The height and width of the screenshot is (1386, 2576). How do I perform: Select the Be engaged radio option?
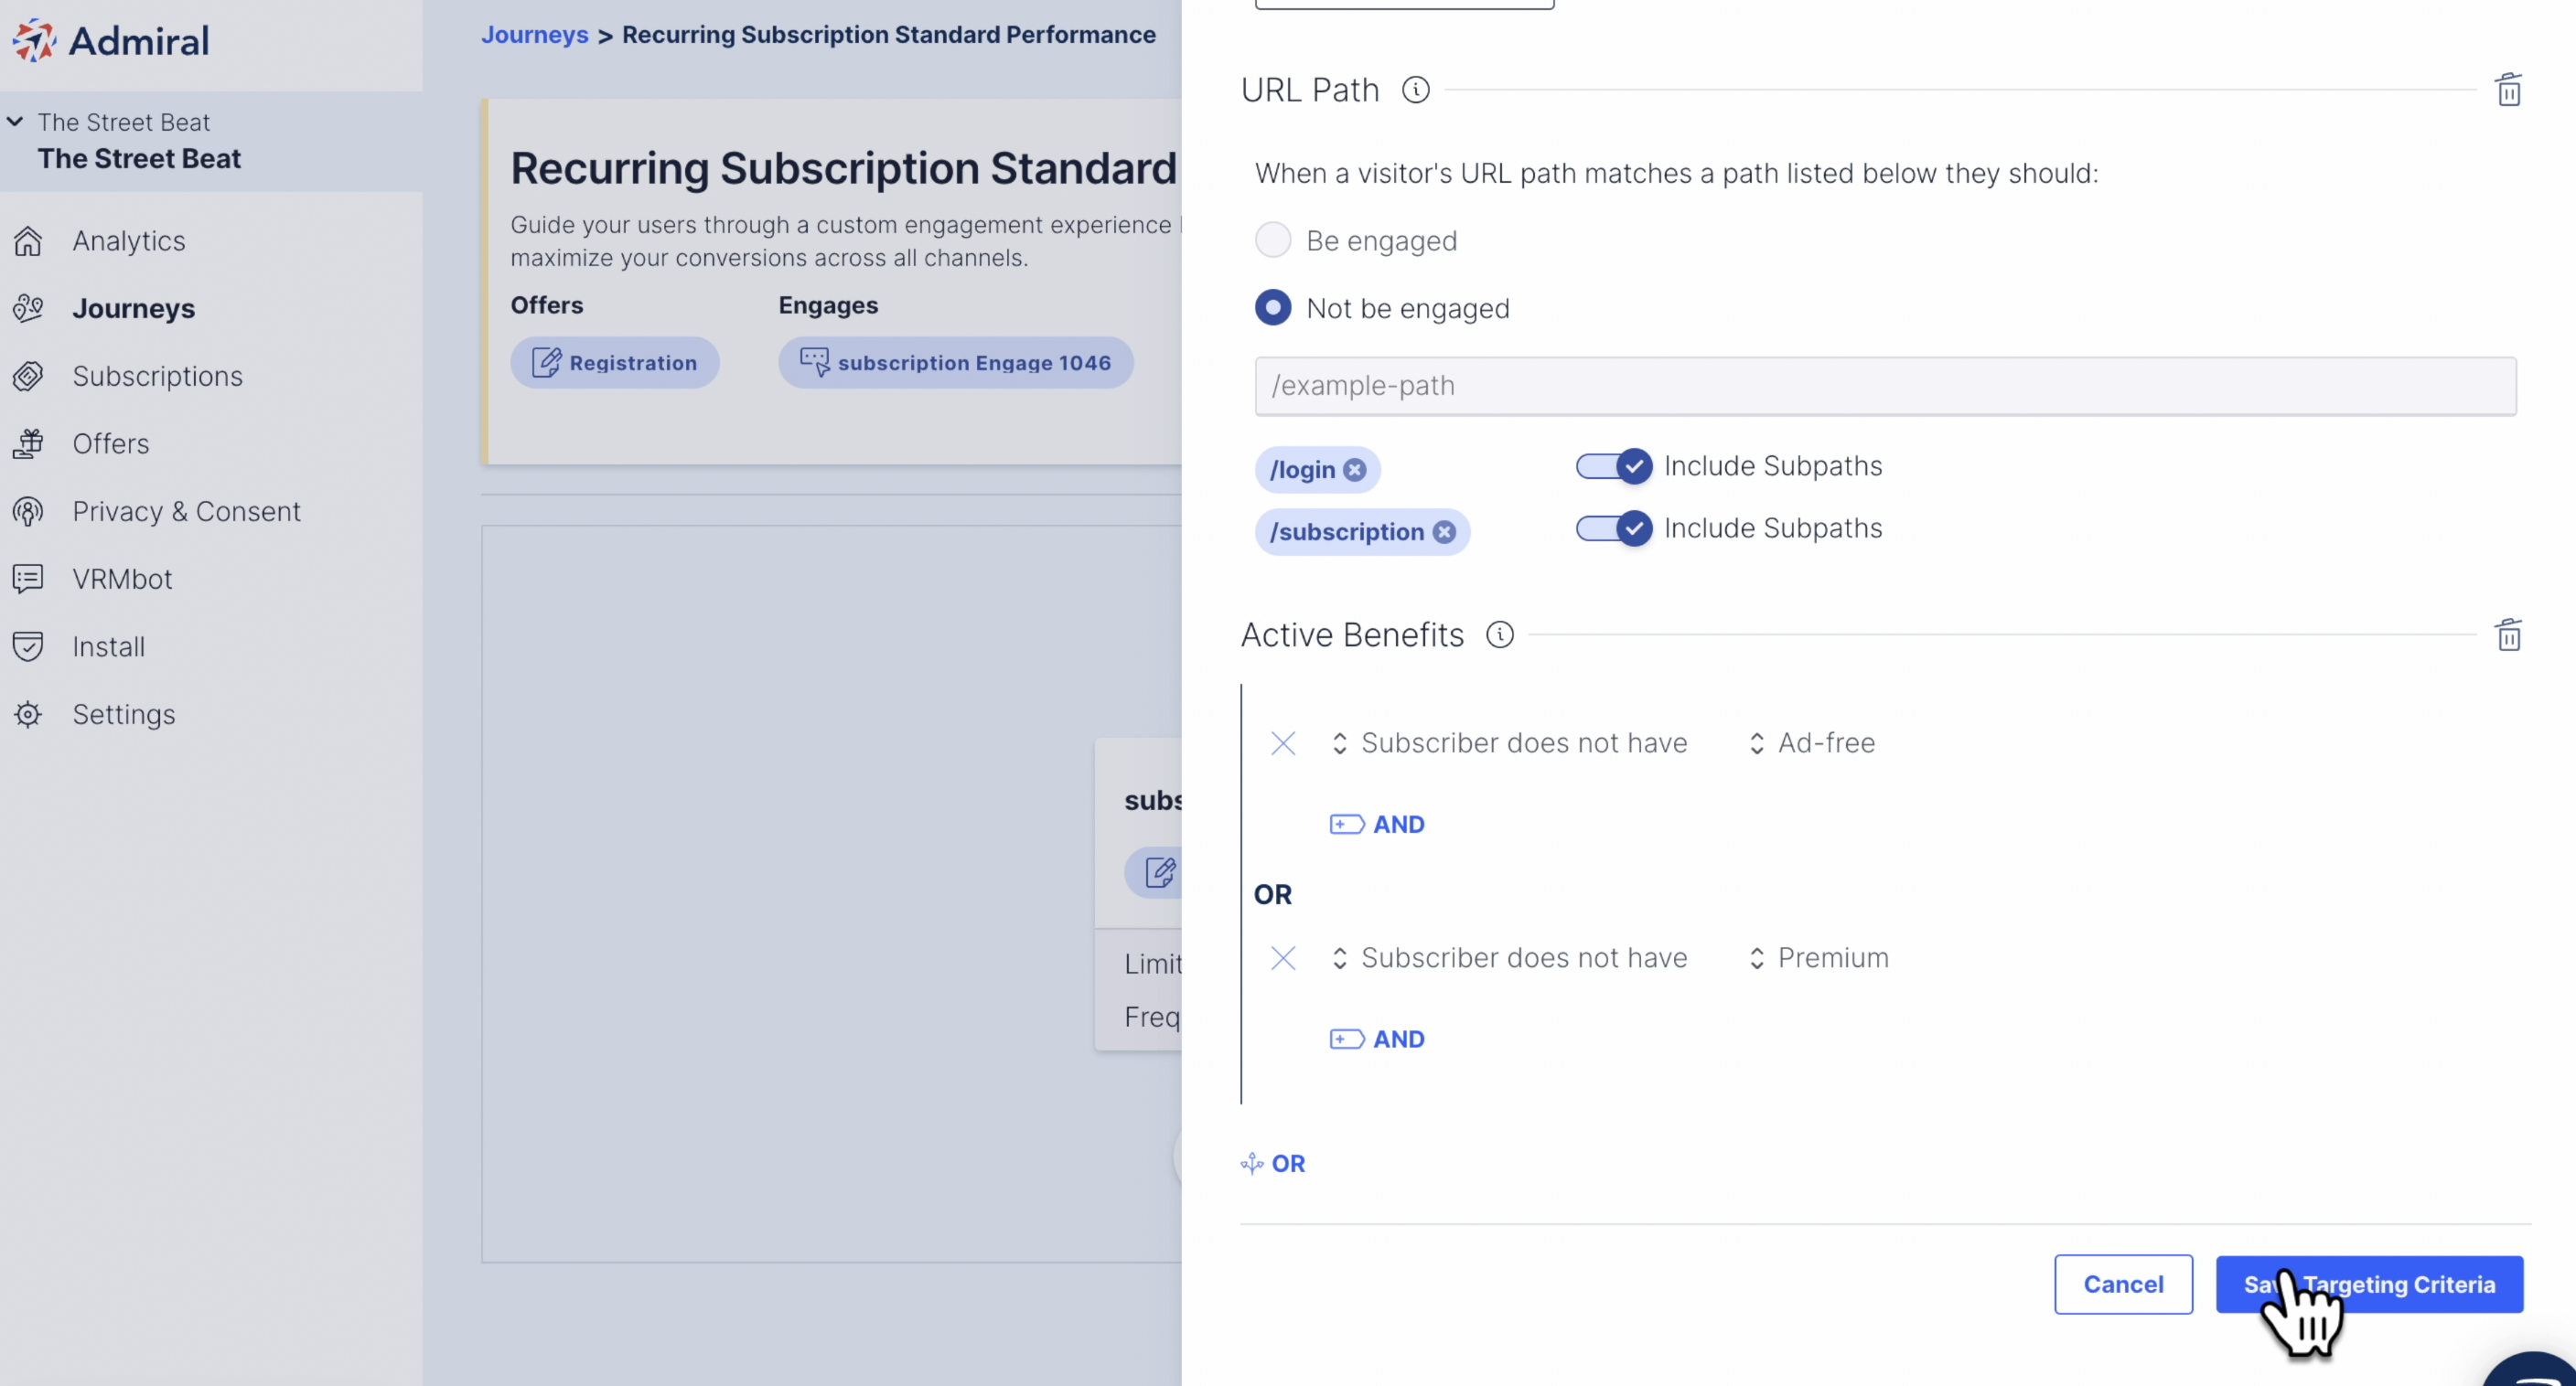1272,240
